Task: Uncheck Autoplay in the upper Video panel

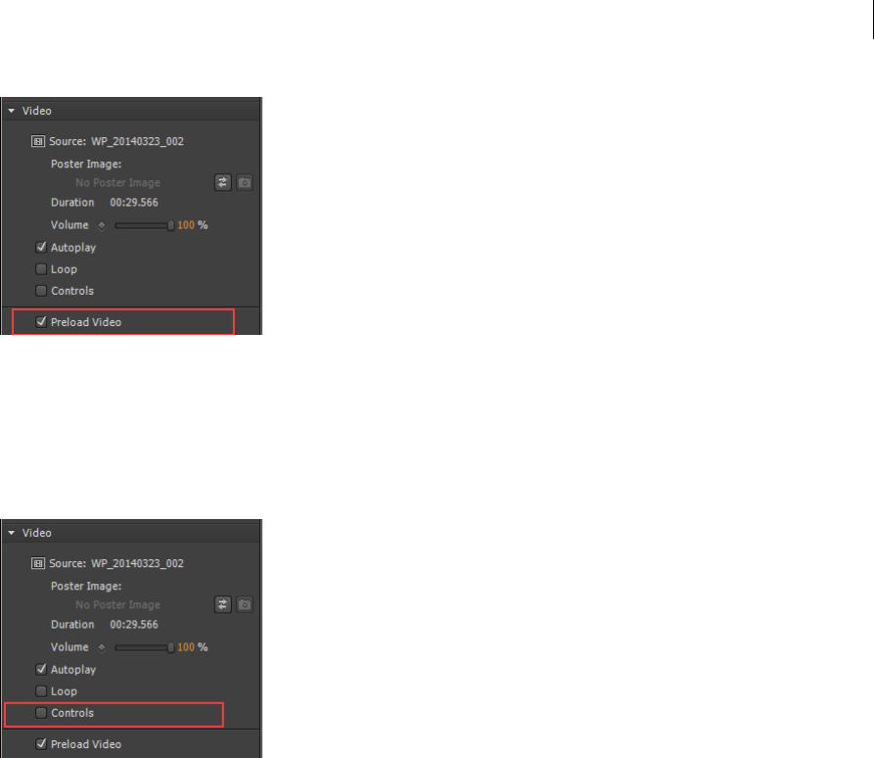Action: point(41,247)
